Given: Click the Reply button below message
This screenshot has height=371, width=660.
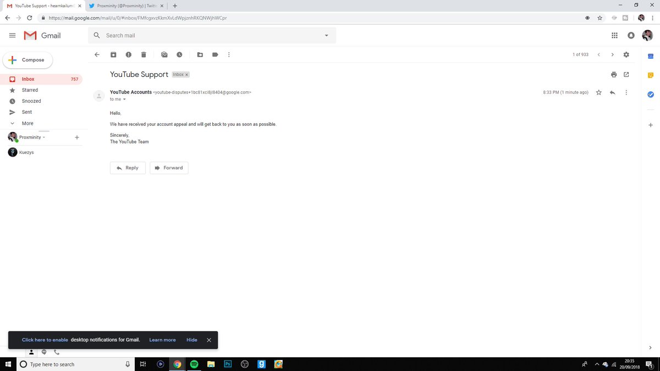Looking at the screenshot, I should [128, 168].
